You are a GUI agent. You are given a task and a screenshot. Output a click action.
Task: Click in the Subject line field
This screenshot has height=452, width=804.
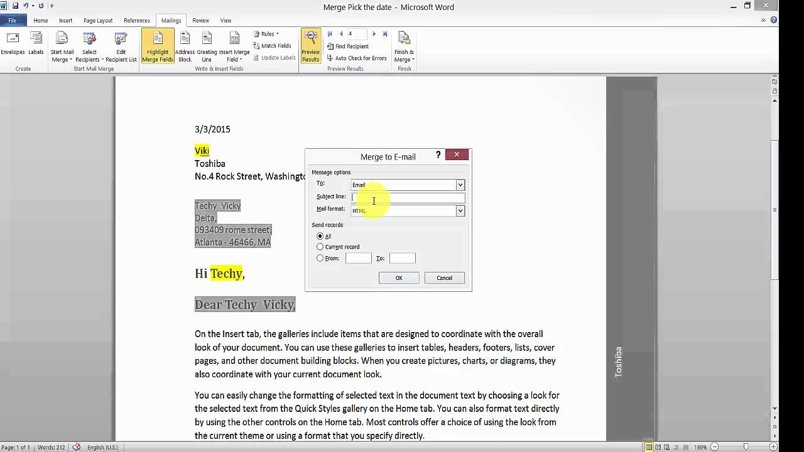click(x=408, y=198)
